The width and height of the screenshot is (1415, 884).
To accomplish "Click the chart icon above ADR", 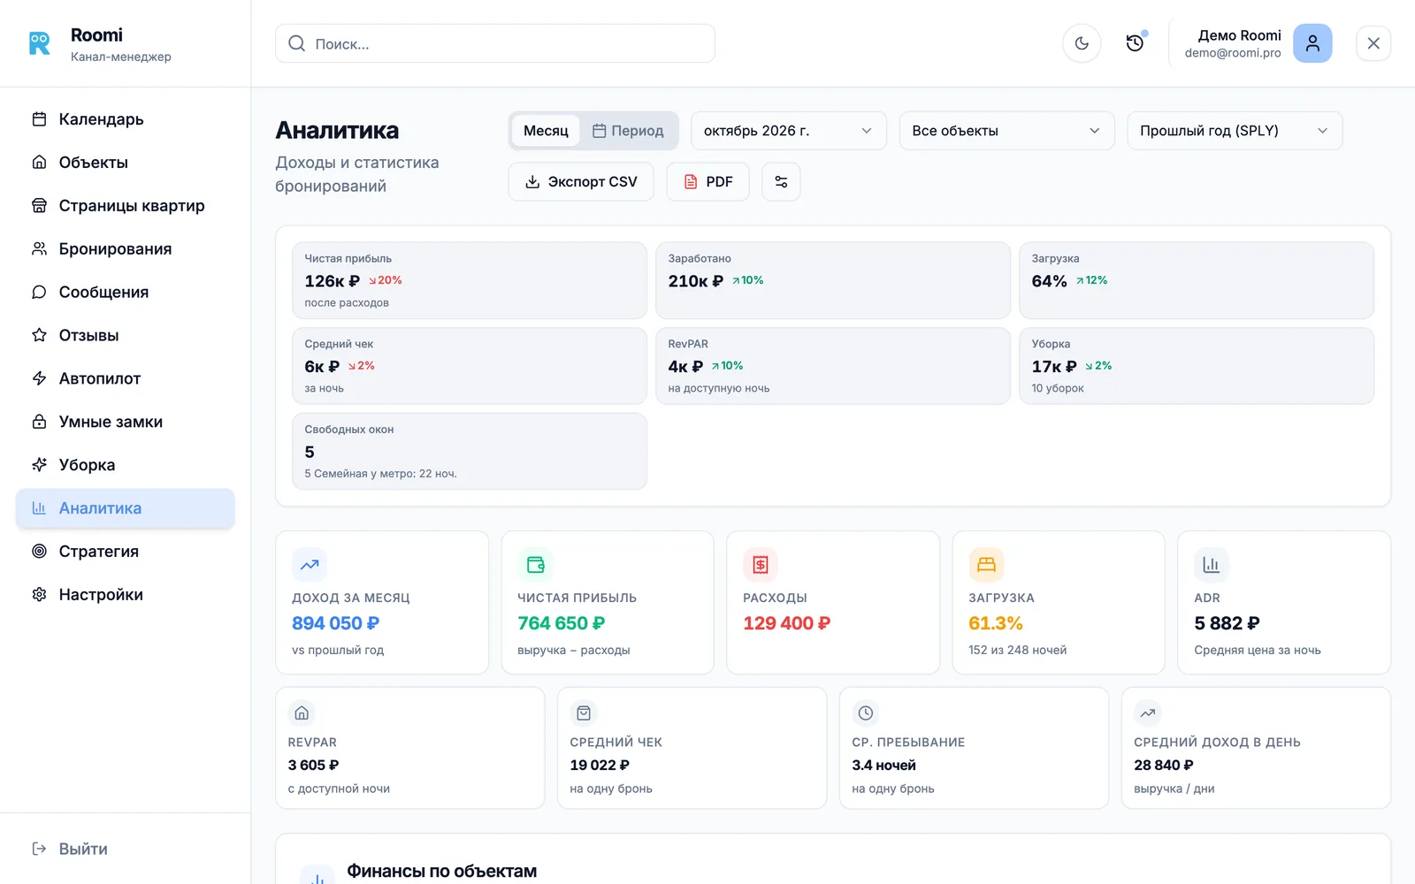I will 1212,565.
